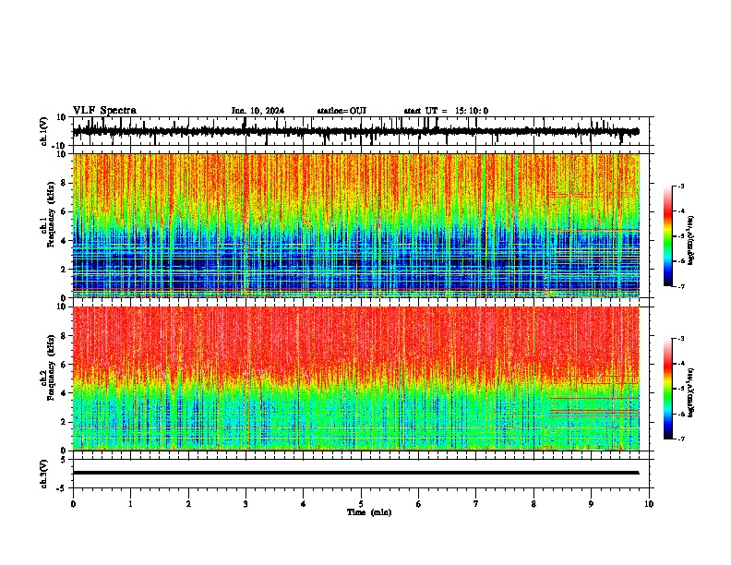Click time axis tick label "8"
731x565 pixels.
(x=533, y=504)
